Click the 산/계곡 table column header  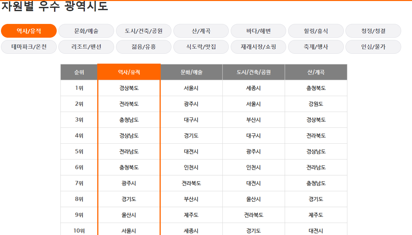(316, 72)
